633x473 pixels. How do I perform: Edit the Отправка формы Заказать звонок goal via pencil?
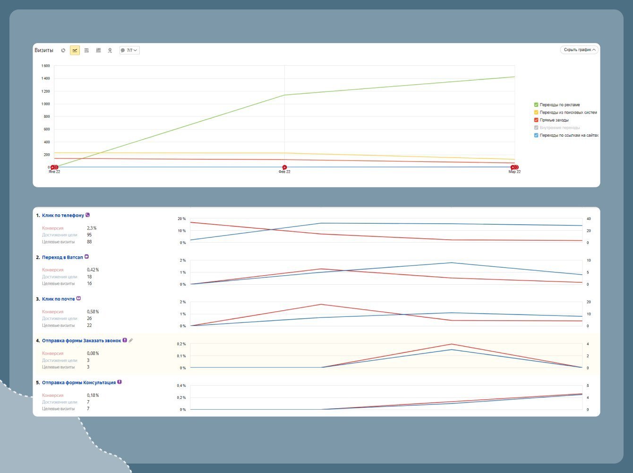131,340
